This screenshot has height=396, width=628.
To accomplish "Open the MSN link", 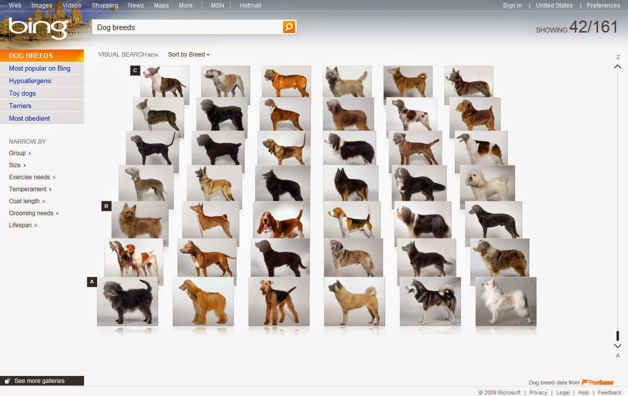I will [217, 6].
